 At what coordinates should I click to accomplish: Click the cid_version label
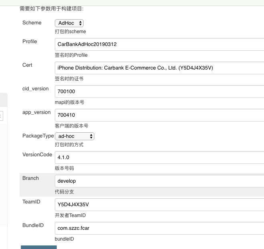(x=36, y=89)
